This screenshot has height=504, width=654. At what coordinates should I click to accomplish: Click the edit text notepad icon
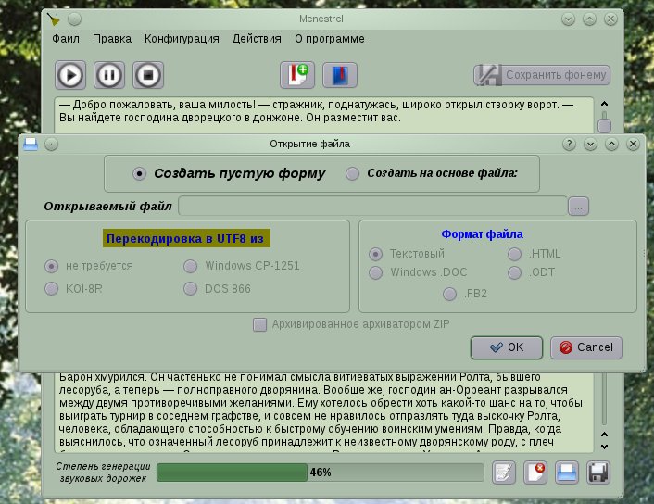504,472
